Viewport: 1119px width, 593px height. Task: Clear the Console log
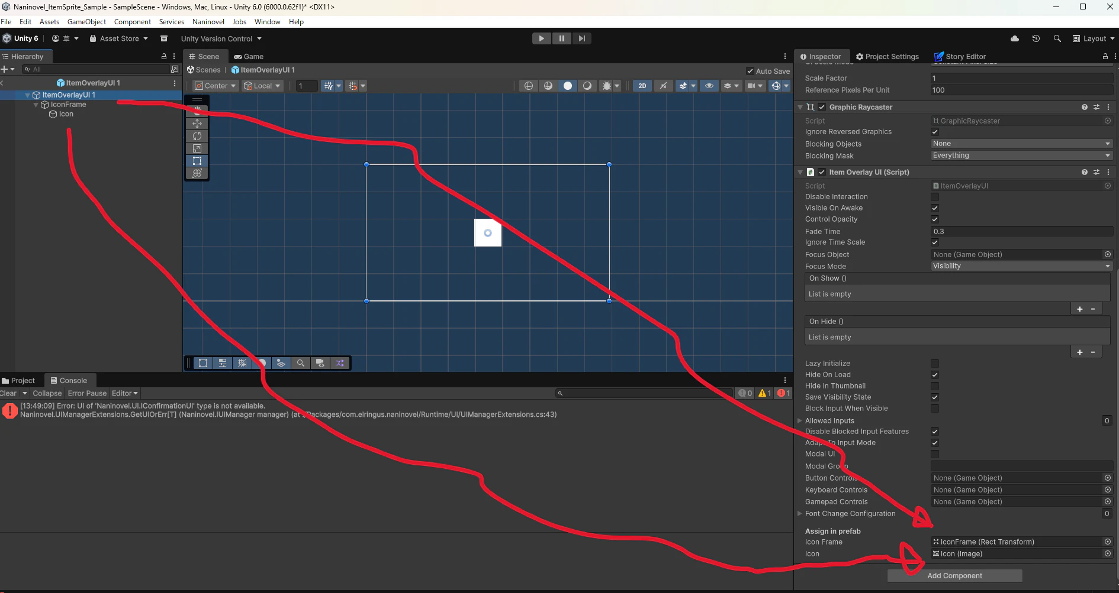(x=8, y=393)
